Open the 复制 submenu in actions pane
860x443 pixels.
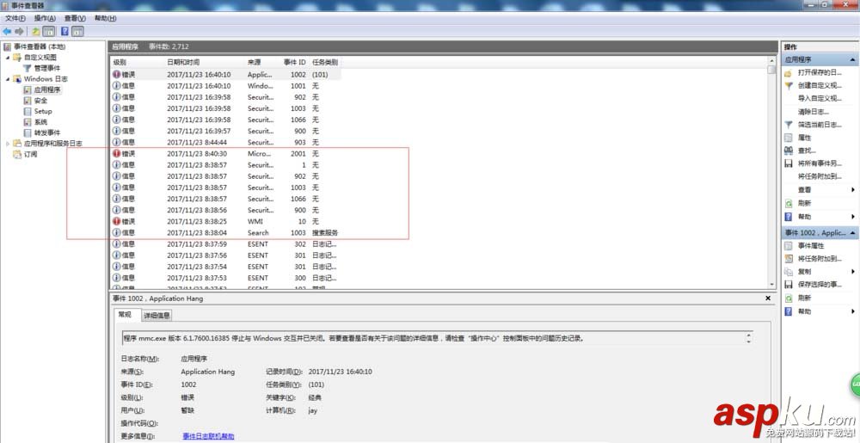coord(820,272)
